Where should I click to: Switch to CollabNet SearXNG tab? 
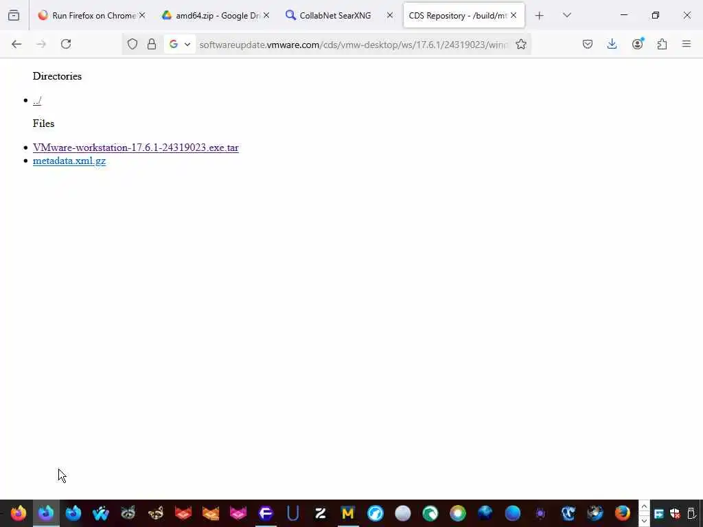coord(340,15)
